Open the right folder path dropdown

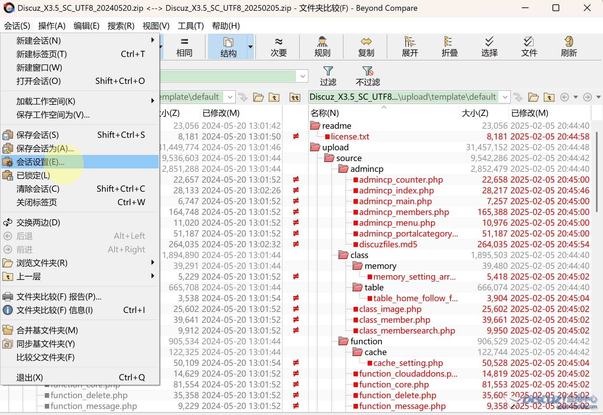505,97
